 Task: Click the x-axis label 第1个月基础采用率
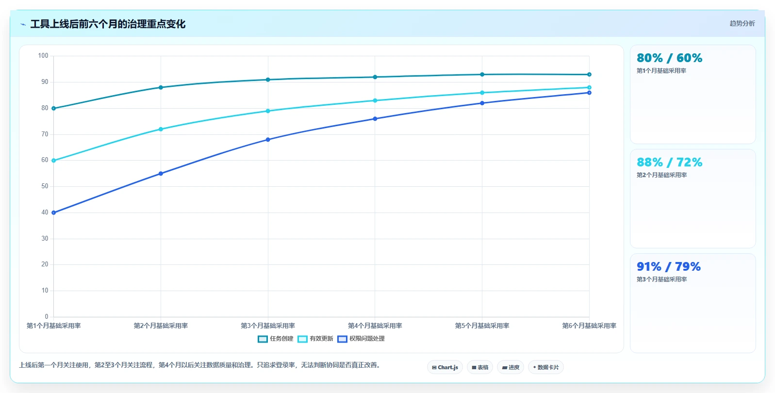pyautogui.click(x=53, y=326)
